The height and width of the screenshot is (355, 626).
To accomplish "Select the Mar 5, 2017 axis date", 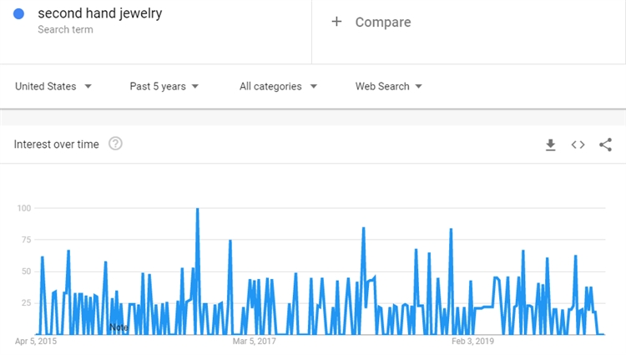I will pyautogui.click(x=254, y=341).
